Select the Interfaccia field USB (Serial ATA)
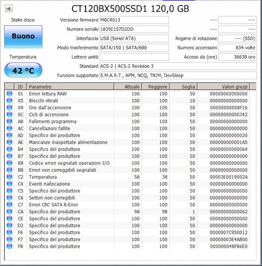This screenshot has width=262, height=266. point(134,38)
